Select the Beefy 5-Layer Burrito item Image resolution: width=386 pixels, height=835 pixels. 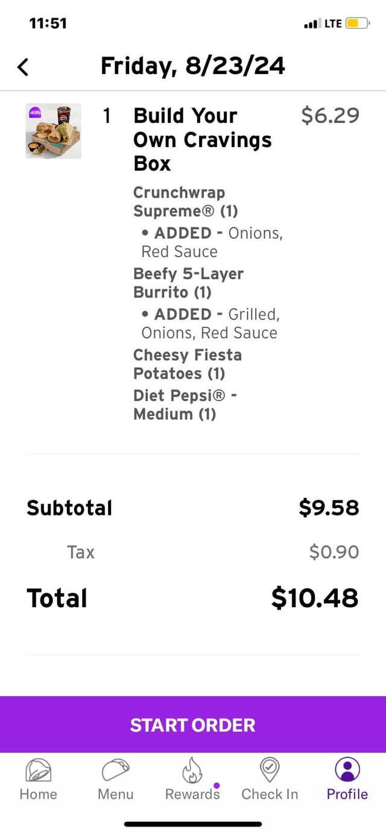[x=188, y=283]
